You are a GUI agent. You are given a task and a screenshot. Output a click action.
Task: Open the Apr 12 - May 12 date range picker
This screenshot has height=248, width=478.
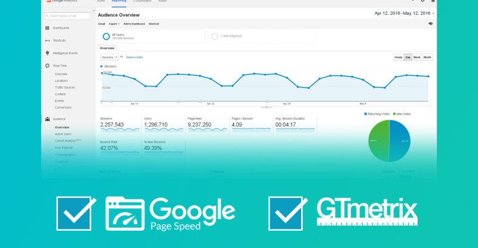405,13
